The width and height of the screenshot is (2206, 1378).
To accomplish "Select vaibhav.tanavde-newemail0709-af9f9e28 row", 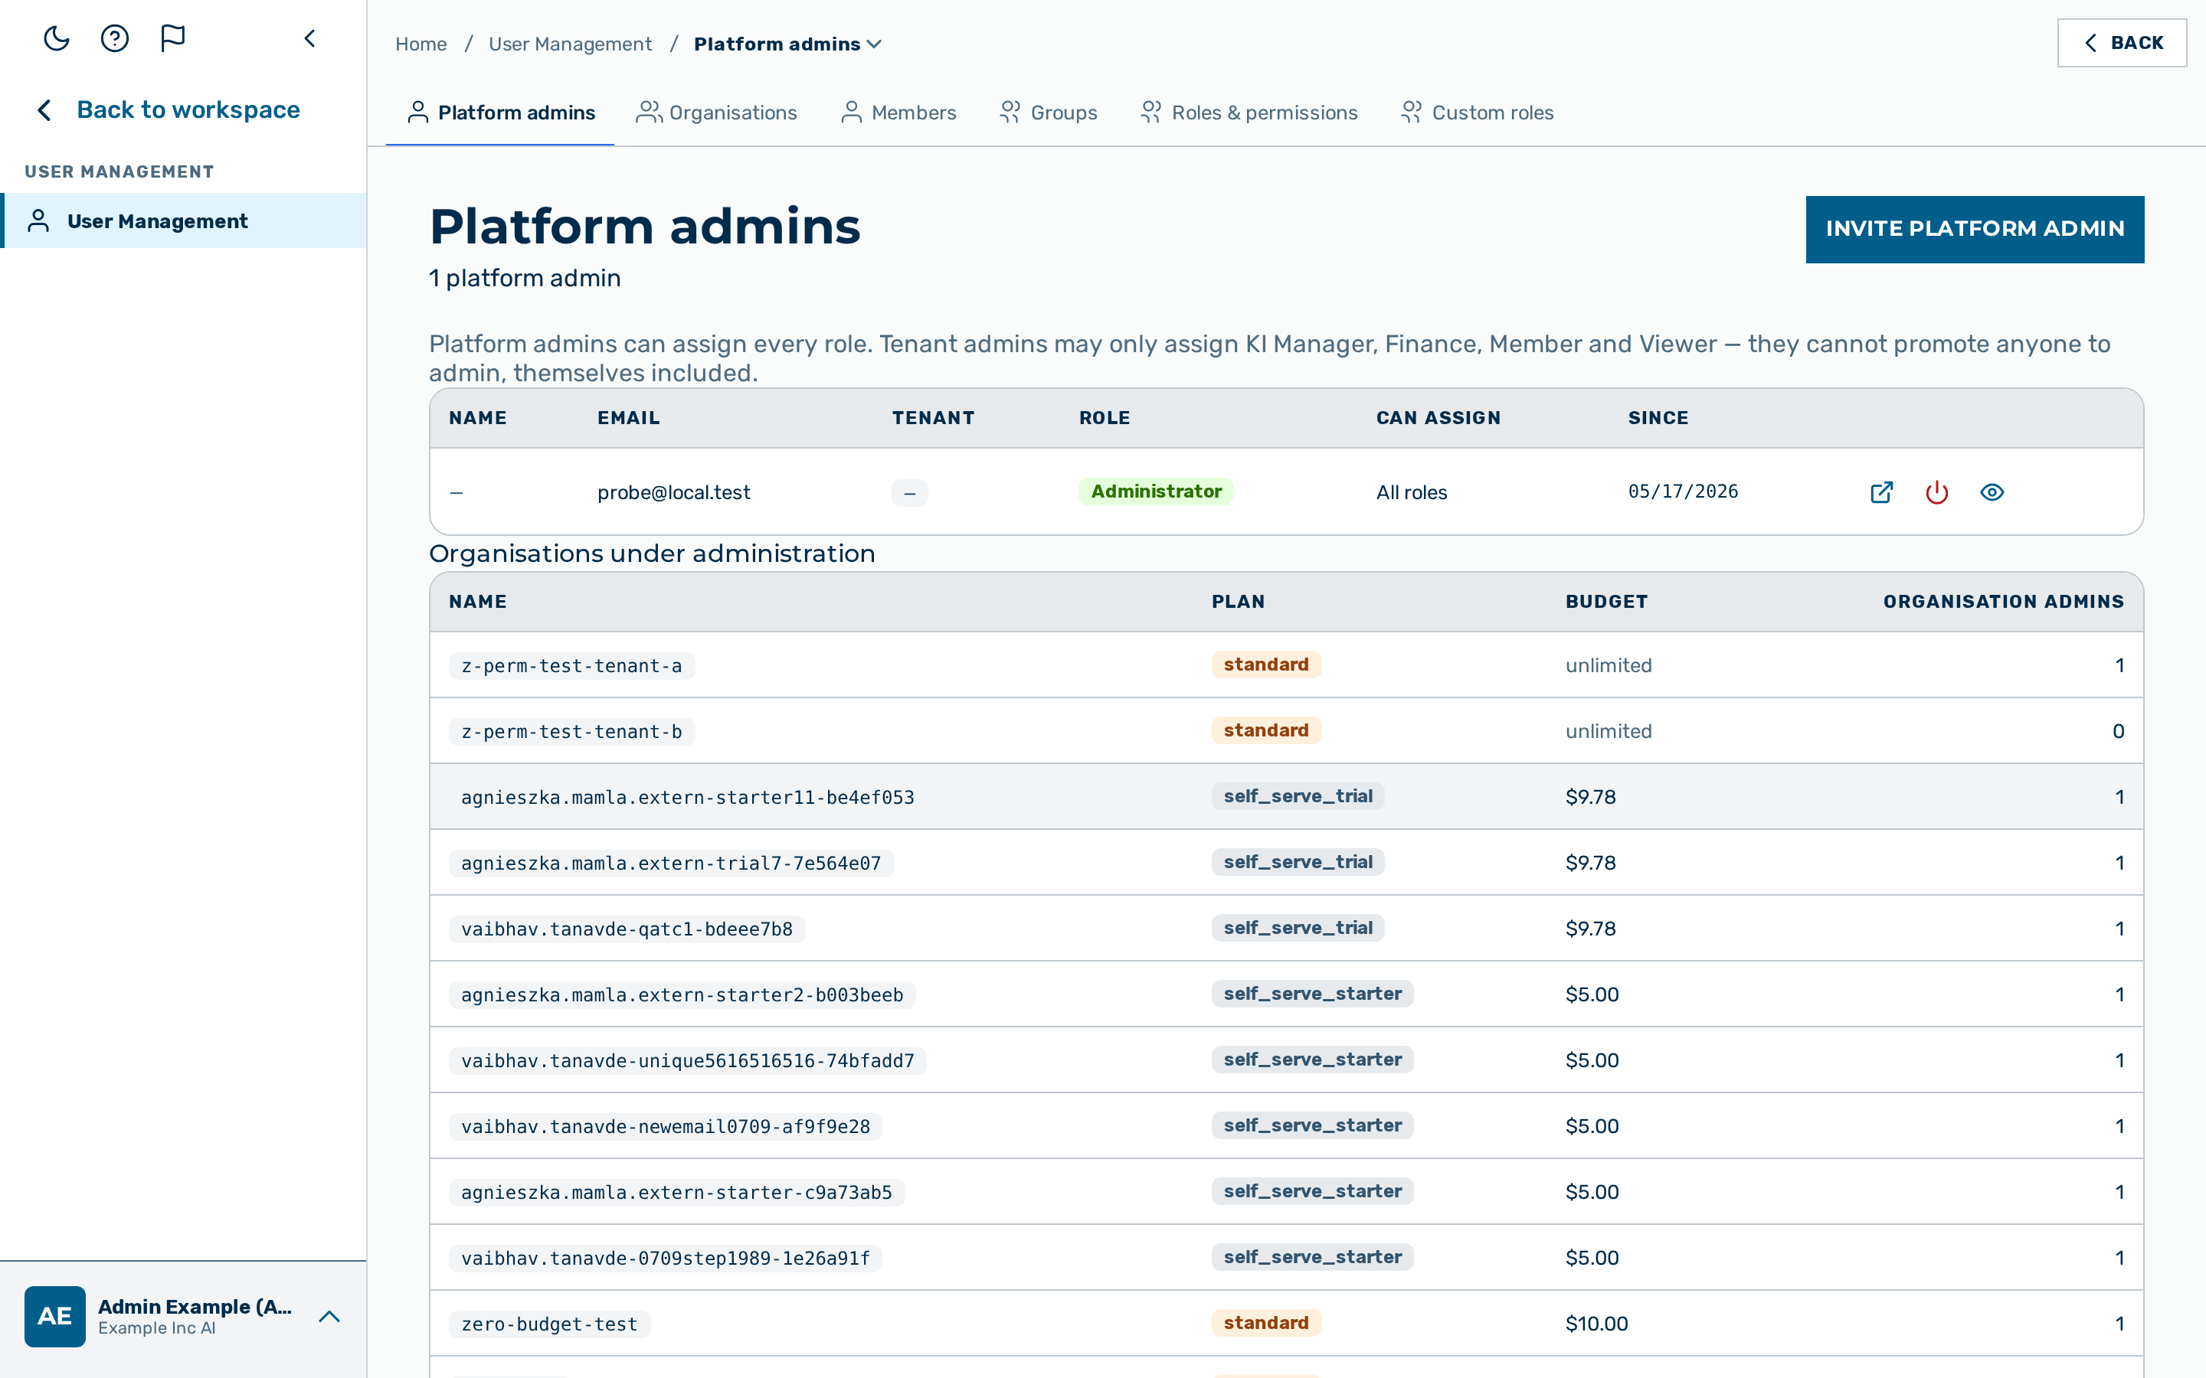I will 1286,1125.
